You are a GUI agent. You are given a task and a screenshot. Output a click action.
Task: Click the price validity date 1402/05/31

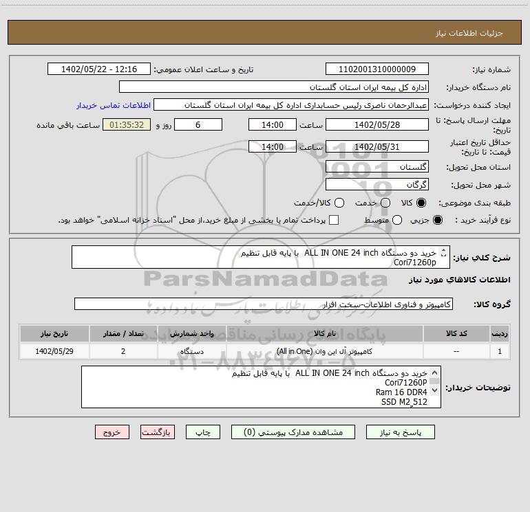coord(377,147)
